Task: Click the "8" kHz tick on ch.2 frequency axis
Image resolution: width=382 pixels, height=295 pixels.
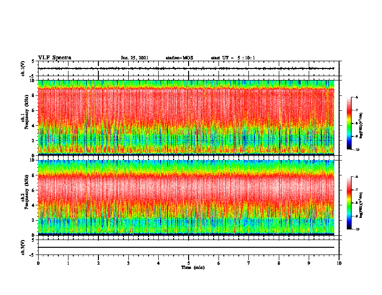Action: tap(34, 175)
